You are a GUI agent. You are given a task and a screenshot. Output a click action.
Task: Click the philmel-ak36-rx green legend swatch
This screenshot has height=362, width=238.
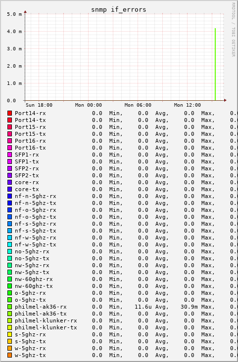coord(9,307)
